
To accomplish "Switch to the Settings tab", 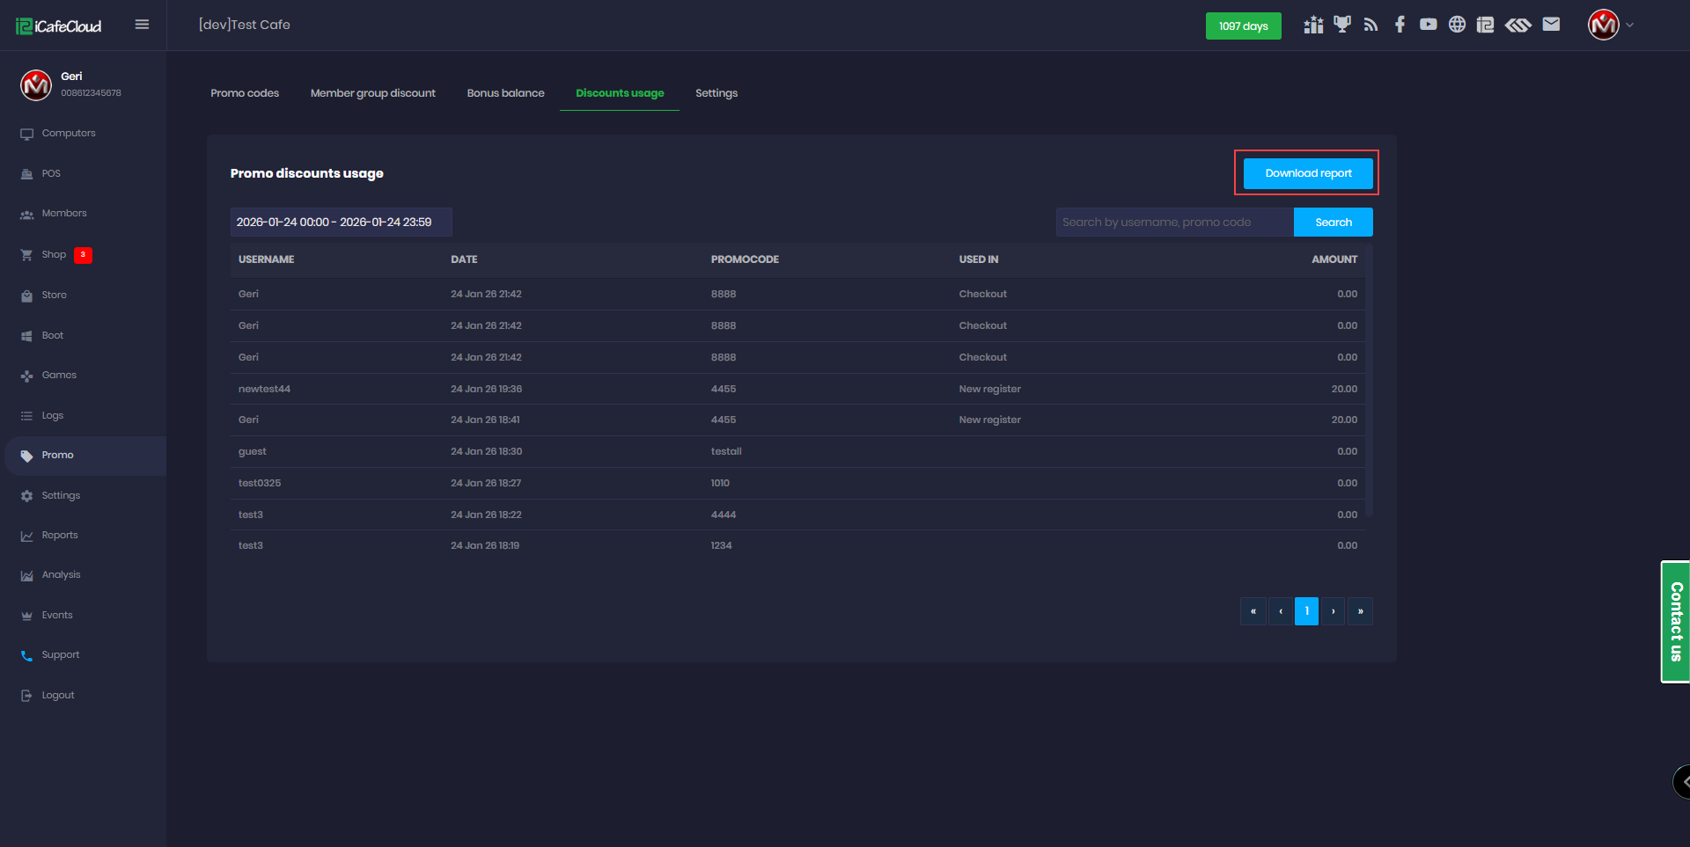I will (716, 92).
